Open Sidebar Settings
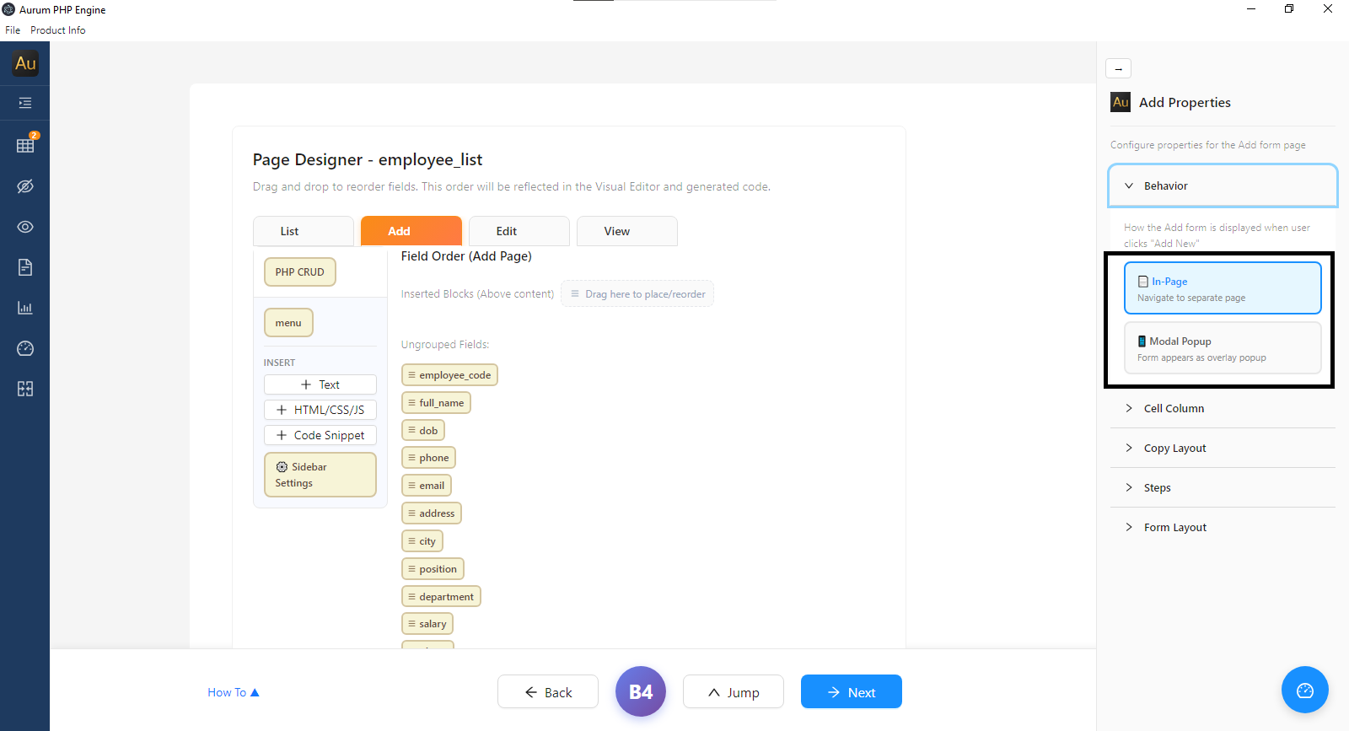This screenshot has height=731, width=1349. pos(320,475)
